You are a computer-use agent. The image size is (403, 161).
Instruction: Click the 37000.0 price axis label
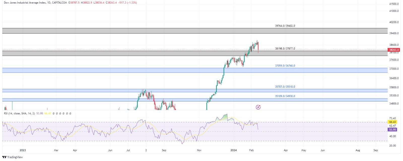394,69
